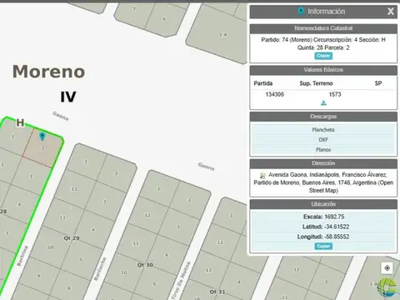Download data icon under Sup. Terreno

[323, 103]
